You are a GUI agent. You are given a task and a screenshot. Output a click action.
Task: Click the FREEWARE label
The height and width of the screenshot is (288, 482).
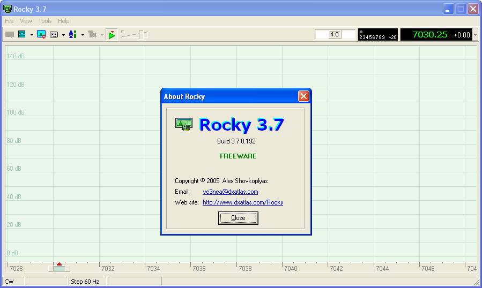point(238,156)
